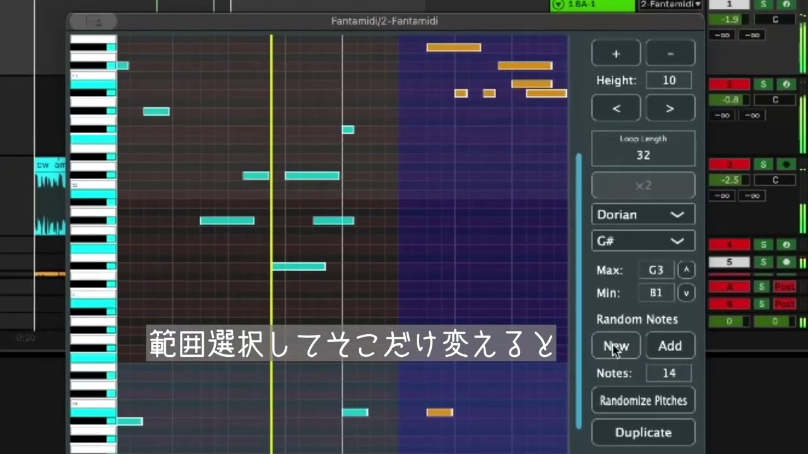Select the 'cw am' audio clip

click(x=50, y=196)
